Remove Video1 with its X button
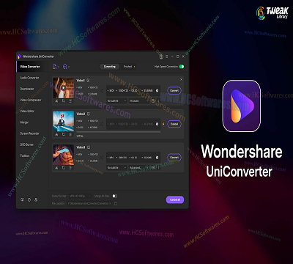 [x=181, y=79]
